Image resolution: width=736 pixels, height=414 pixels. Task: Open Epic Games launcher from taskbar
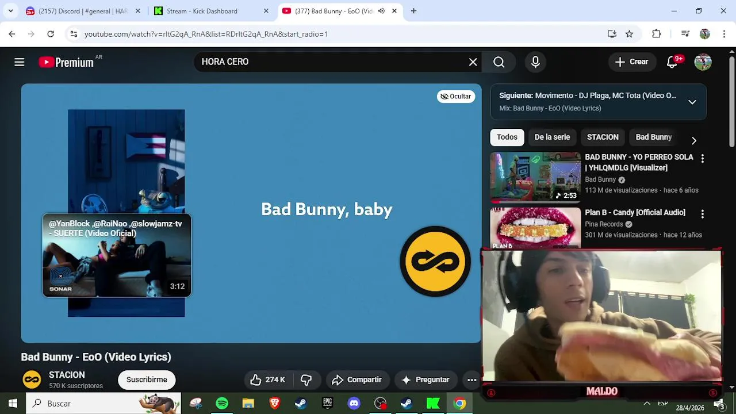point(327,404)
